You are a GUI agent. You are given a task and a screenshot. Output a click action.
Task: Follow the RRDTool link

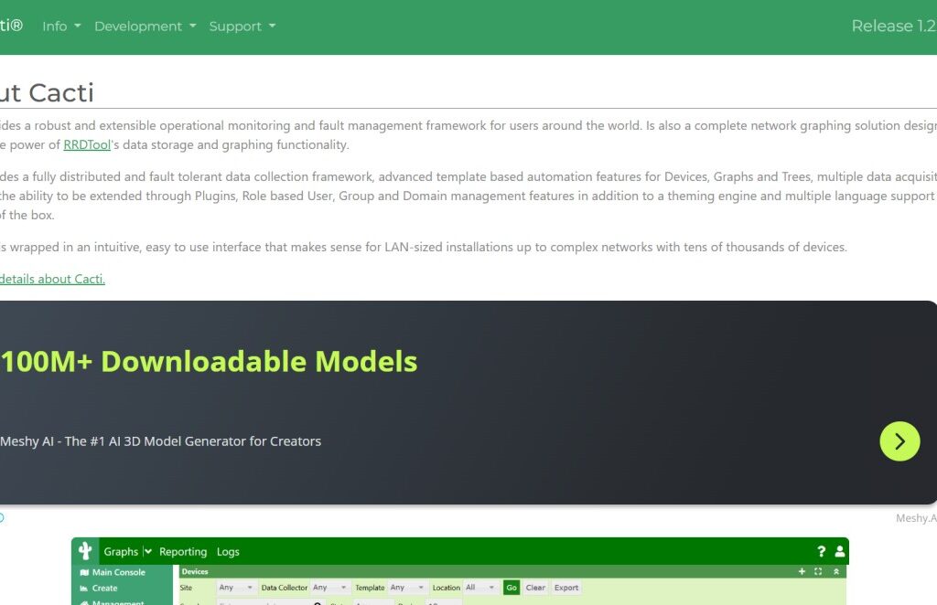[x=87, y=145]
